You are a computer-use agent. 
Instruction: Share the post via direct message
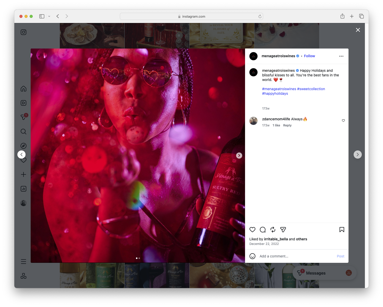283,230
